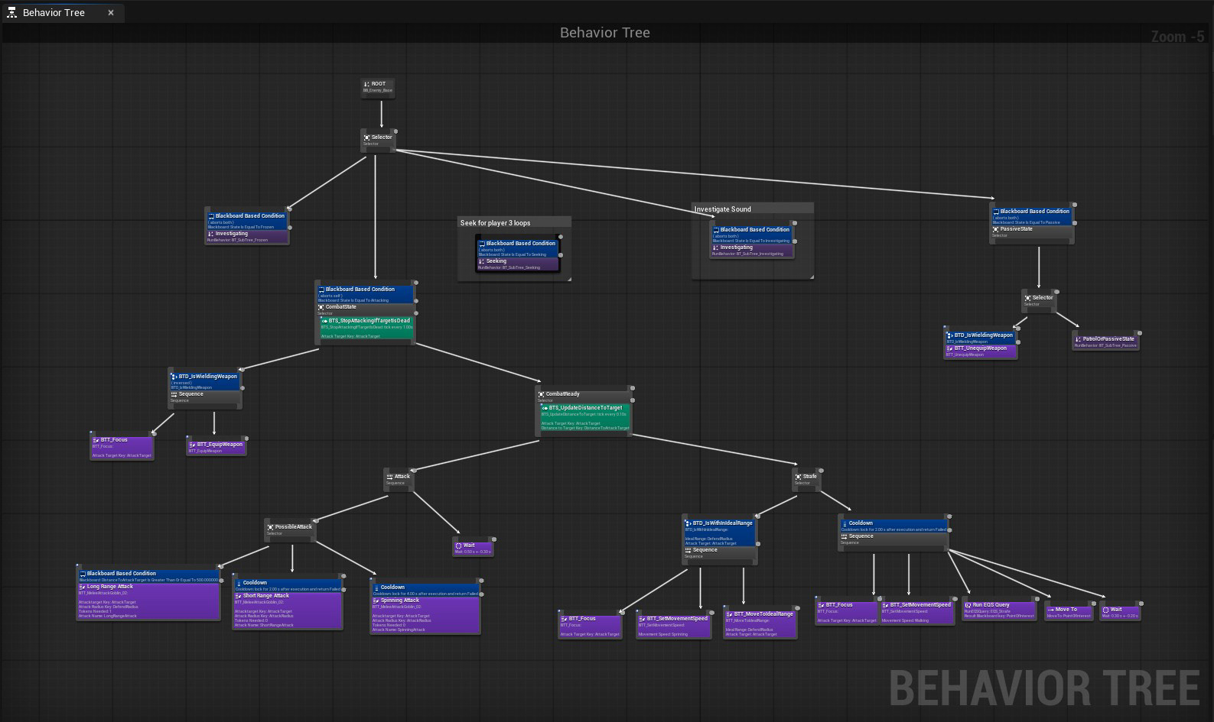Screen dimensions: 1214x722
Task: Click the Seek for player 3 loops comment title
Action: click(495, 223)
